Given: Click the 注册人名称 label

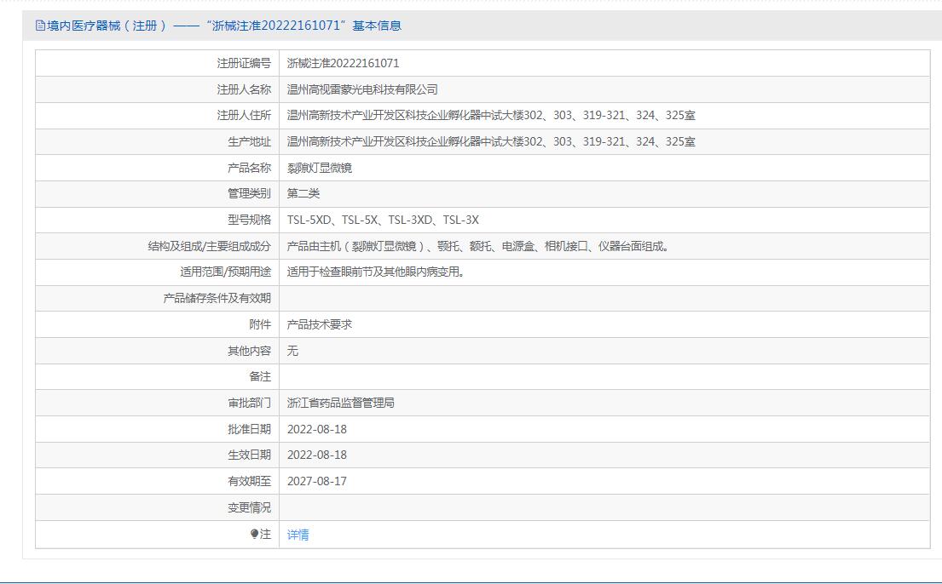Looking at the screenshot, I should point(244,89).
